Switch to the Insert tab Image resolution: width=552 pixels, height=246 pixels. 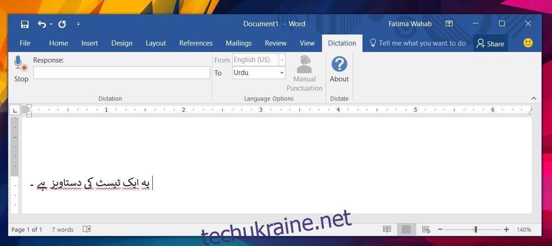tap(90, 43)
